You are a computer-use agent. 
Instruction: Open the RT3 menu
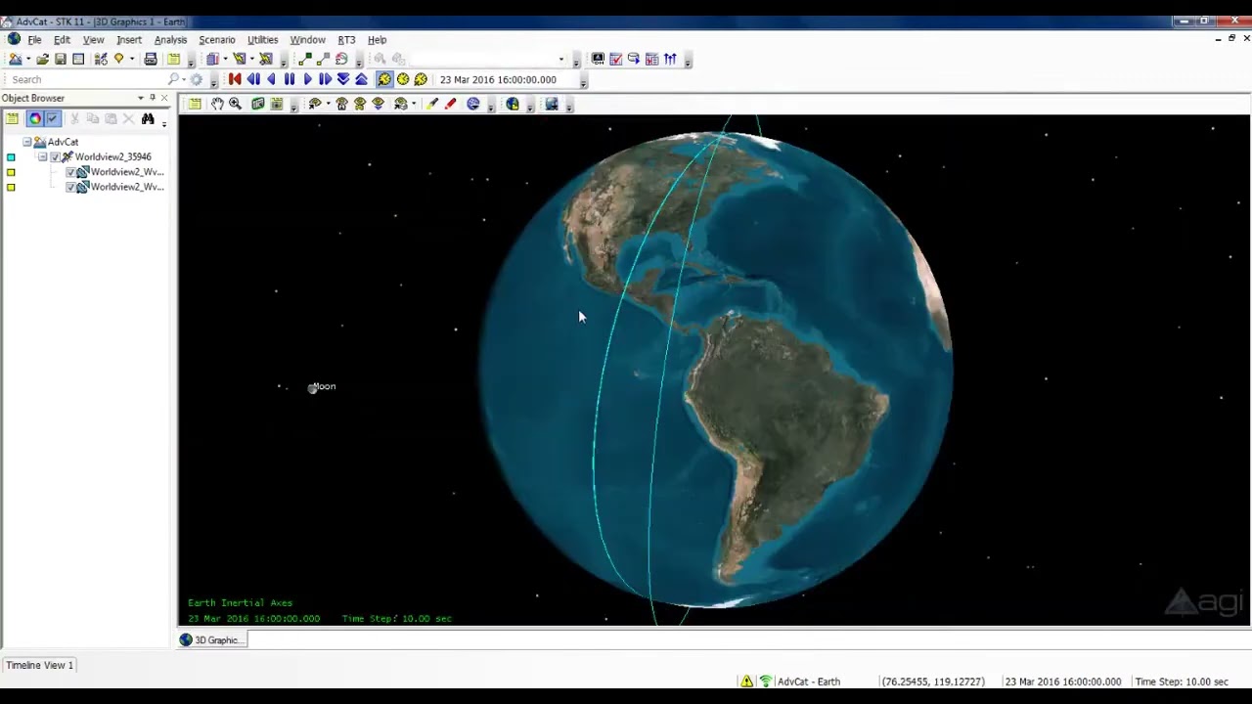click(x=346, y=40)
